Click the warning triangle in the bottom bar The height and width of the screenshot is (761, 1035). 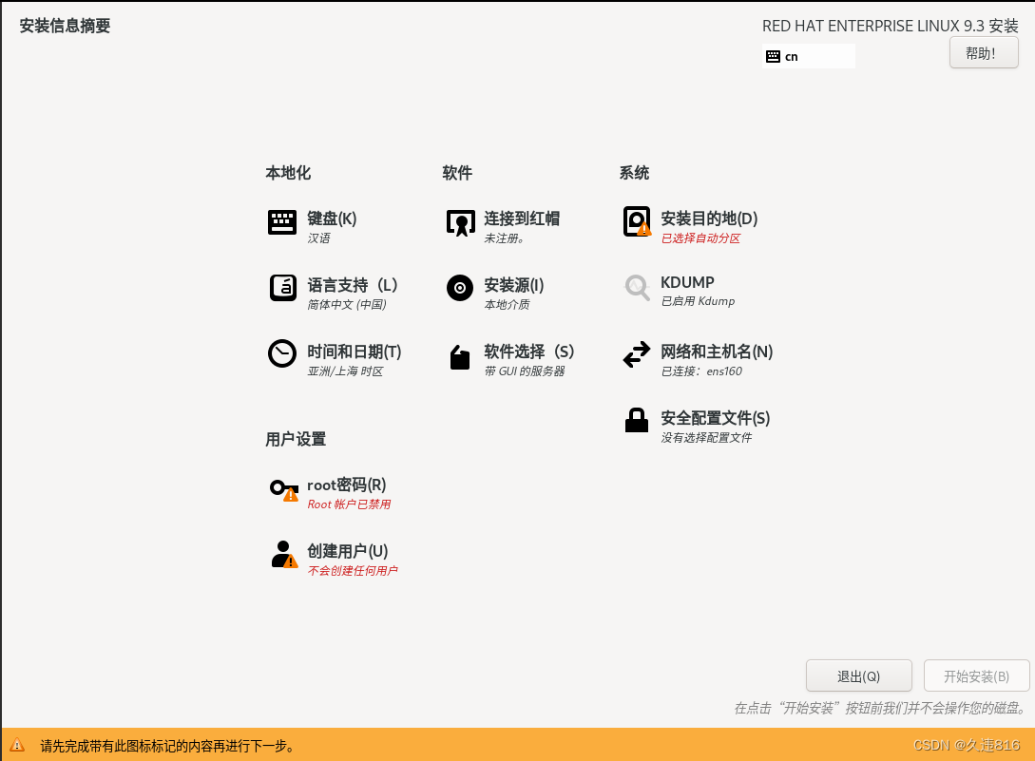click(x=16, y=745)
